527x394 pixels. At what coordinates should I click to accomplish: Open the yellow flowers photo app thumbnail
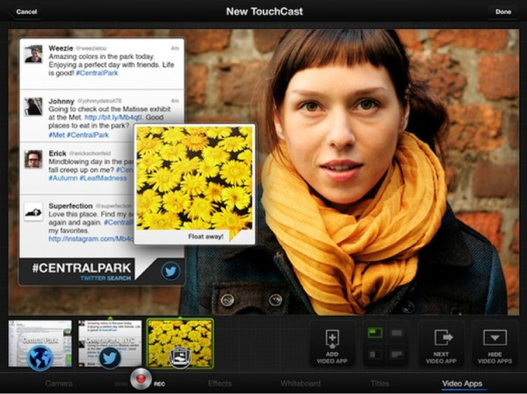180,343
